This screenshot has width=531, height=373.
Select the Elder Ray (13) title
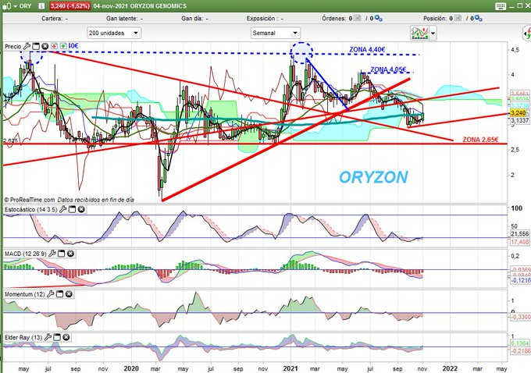coord(23,337)
